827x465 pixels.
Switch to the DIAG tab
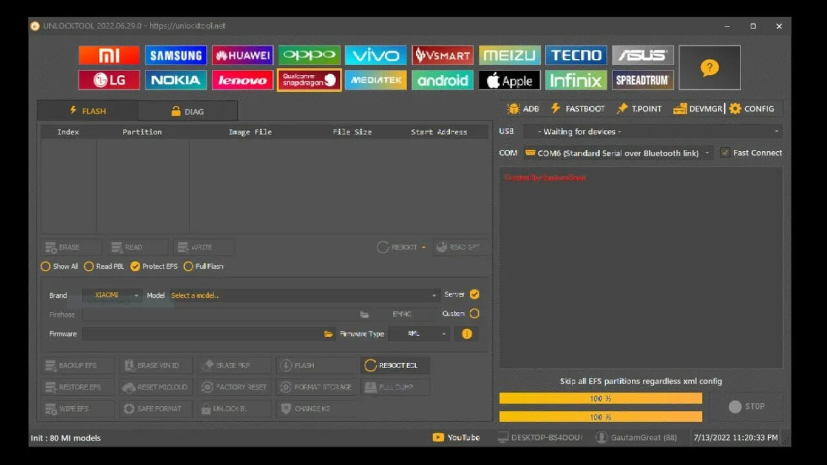(x=187, y=111)
